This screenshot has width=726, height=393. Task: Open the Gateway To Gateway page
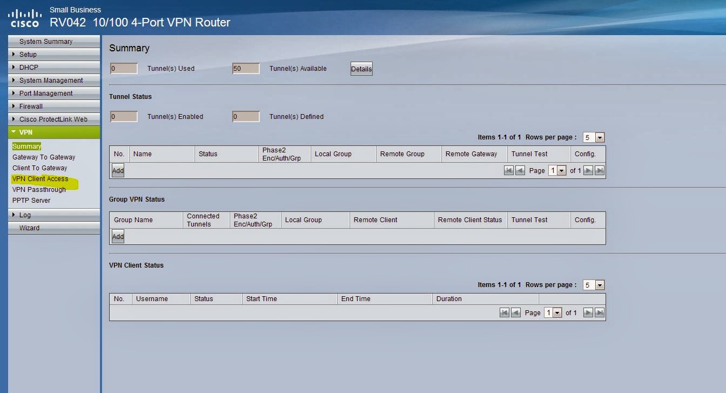(44, 157)
